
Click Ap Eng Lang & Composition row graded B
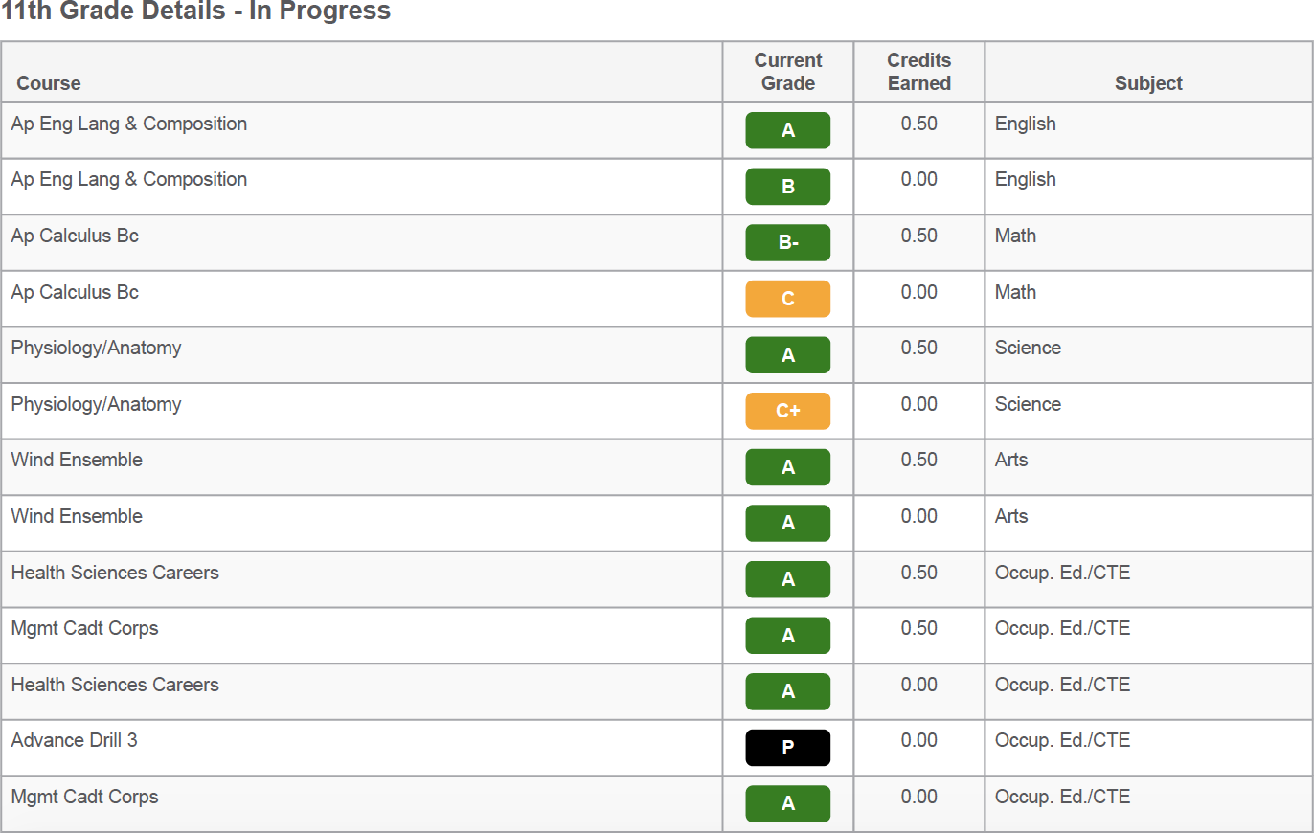coord(657,187)
